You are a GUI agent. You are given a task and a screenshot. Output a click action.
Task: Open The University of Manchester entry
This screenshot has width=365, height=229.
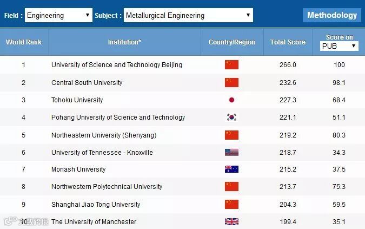[x=94, y=222]
